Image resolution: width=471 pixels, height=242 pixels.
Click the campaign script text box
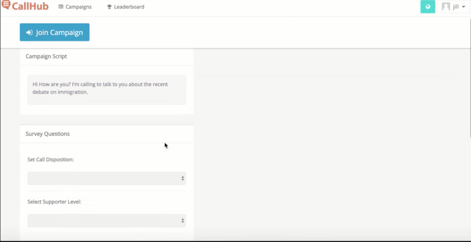coord(107,90)
